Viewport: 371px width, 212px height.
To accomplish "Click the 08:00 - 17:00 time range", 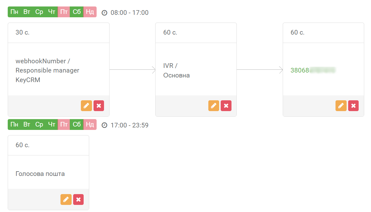I will [129, 13].
